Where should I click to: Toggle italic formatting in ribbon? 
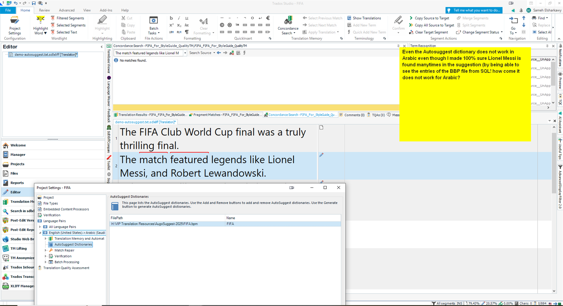[179, 18]
